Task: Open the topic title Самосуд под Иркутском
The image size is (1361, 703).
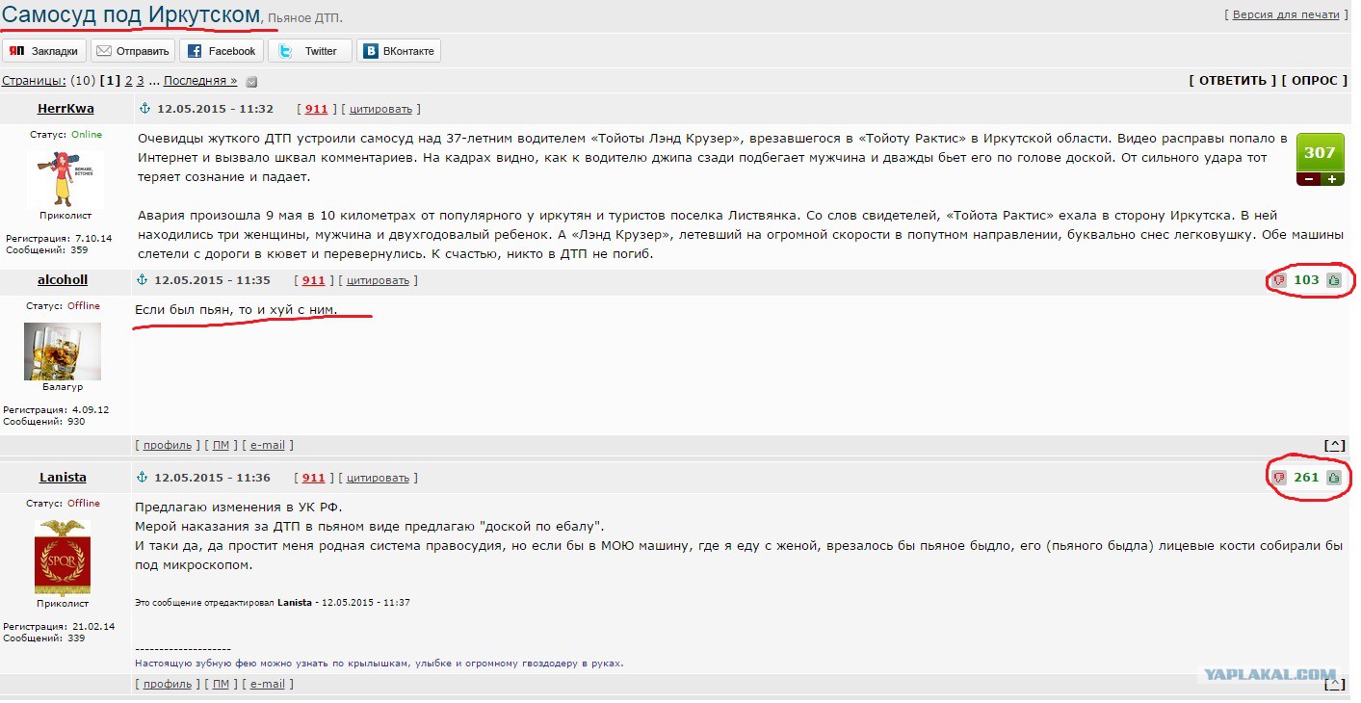Action: 131,14
